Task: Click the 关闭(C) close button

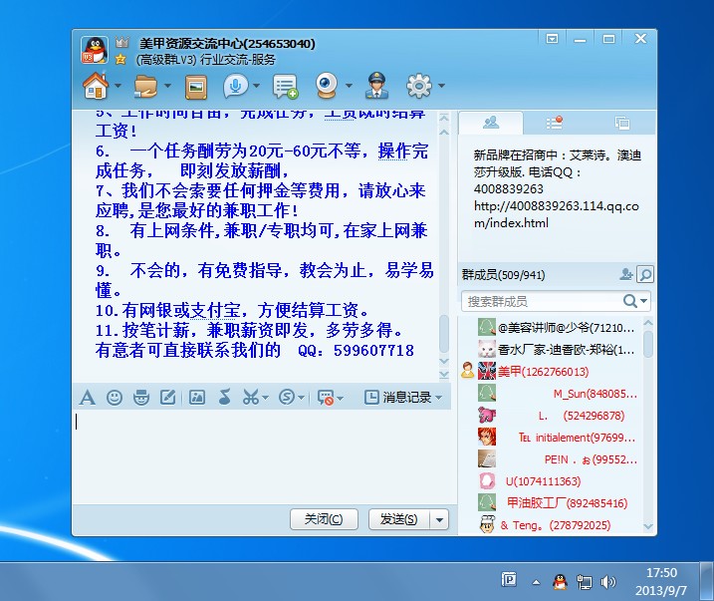Action: (324, 519)
